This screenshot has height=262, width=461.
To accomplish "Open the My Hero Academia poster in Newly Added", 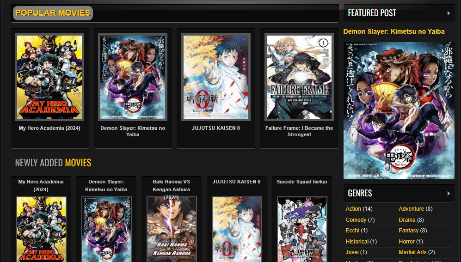I will pyautogui.click(x=41, y=229).
